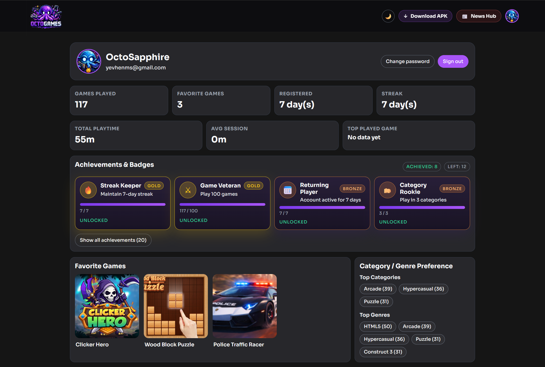Select the Arcade (39) category tag
This screenshot has height=367, width=545.
click(378, 289)
